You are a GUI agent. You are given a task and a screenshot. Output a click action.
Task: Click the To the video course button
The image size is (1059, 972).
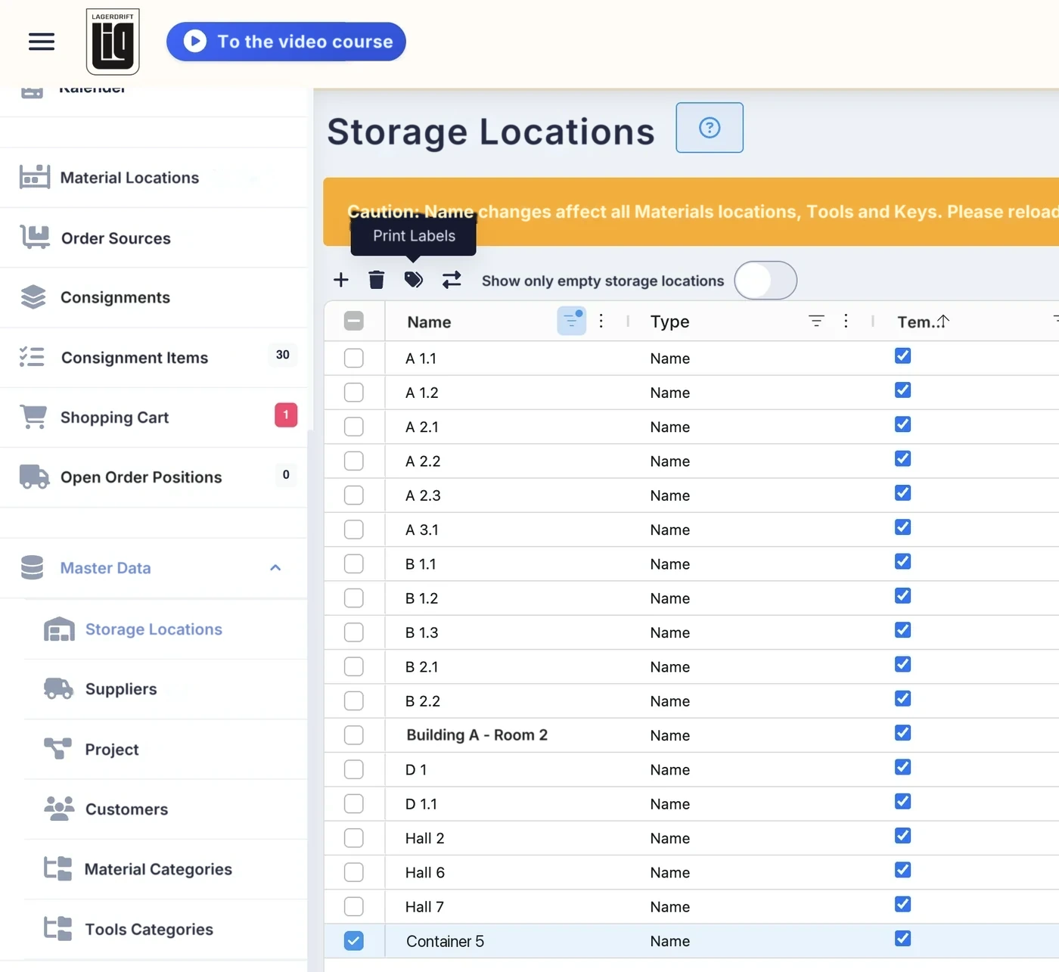click(286, 42)
